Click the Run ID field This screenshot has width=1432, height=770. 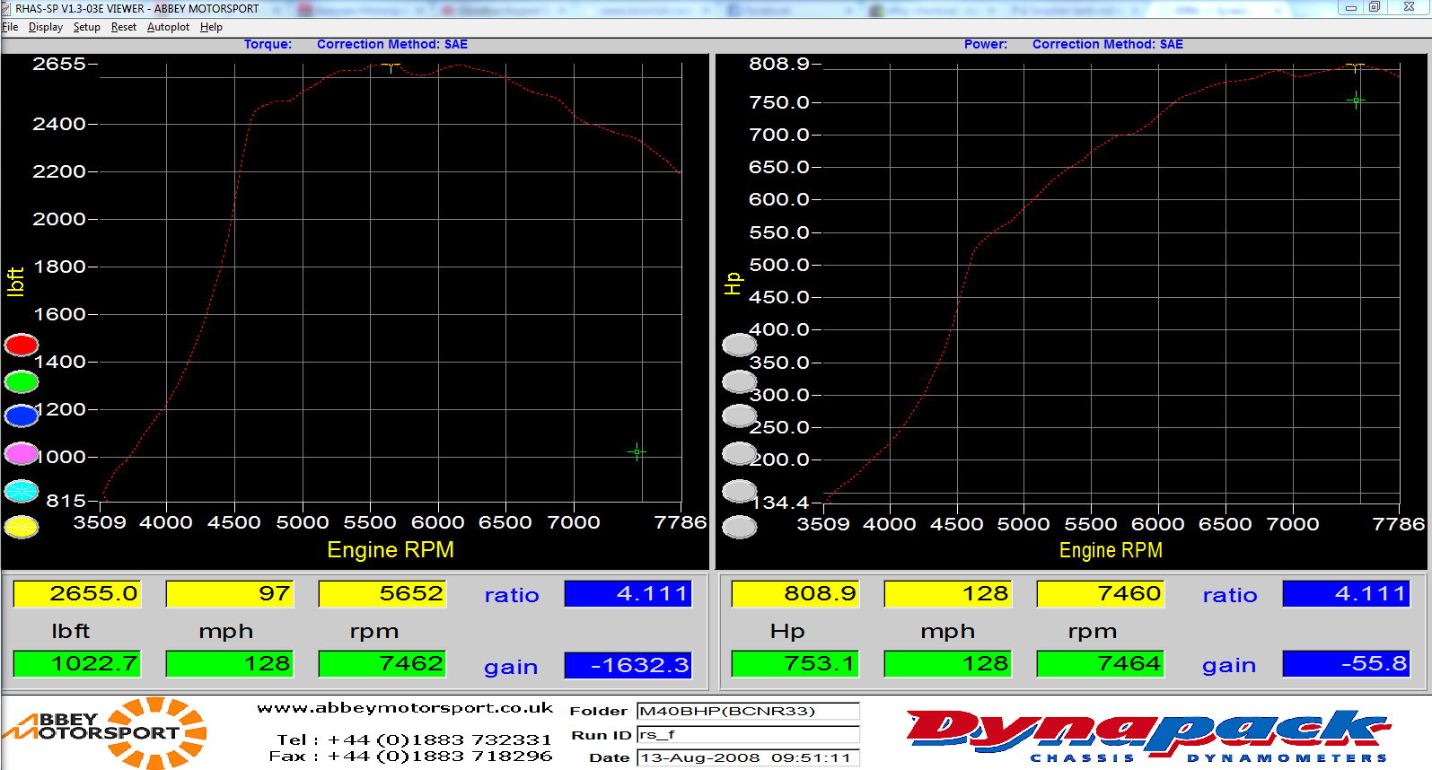[748, 734]
